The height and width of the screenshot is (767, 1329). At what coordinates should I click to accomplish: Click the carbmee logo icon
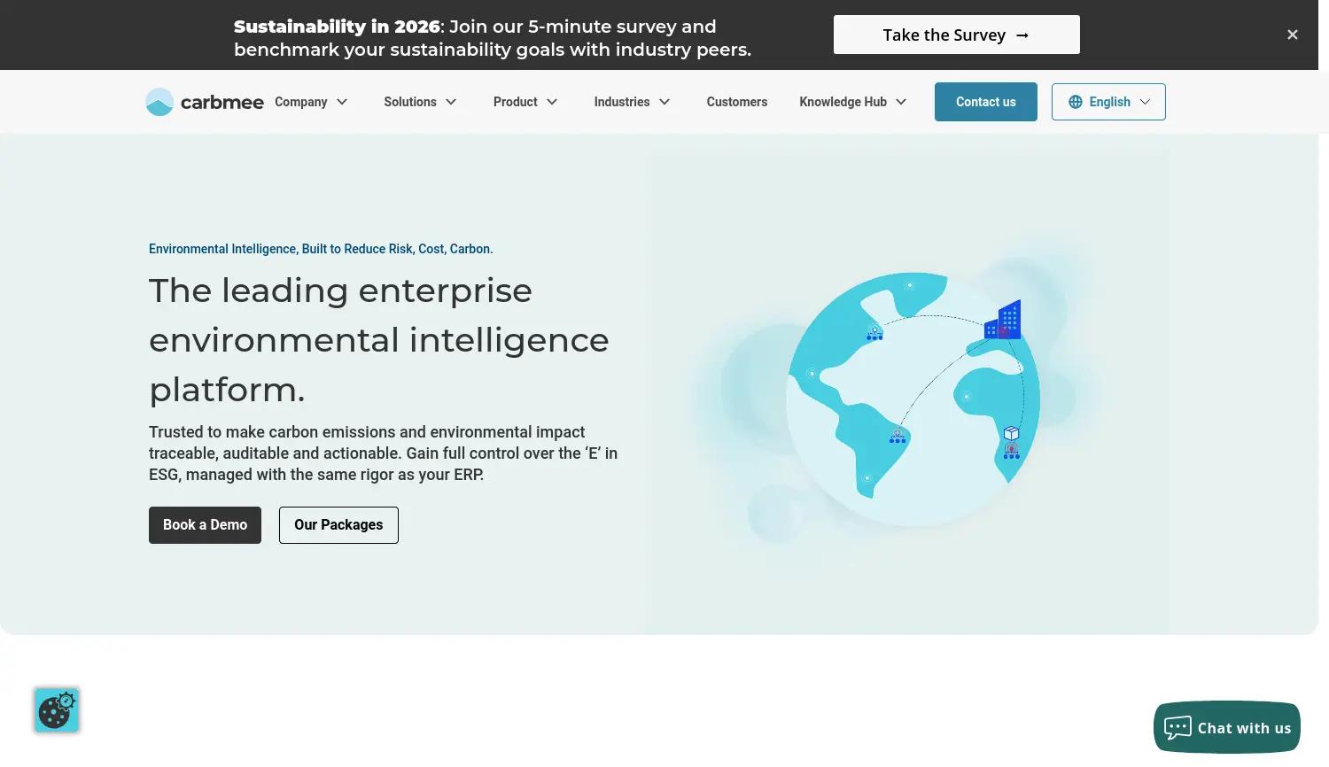(x=159, y=102)
